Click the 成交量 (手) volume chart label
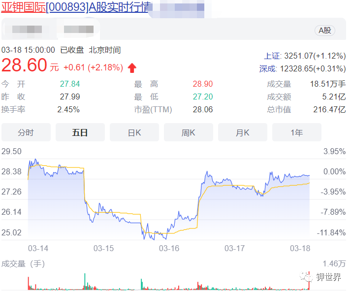The height and width of the screenshot is (292, 352). point(23,264)
